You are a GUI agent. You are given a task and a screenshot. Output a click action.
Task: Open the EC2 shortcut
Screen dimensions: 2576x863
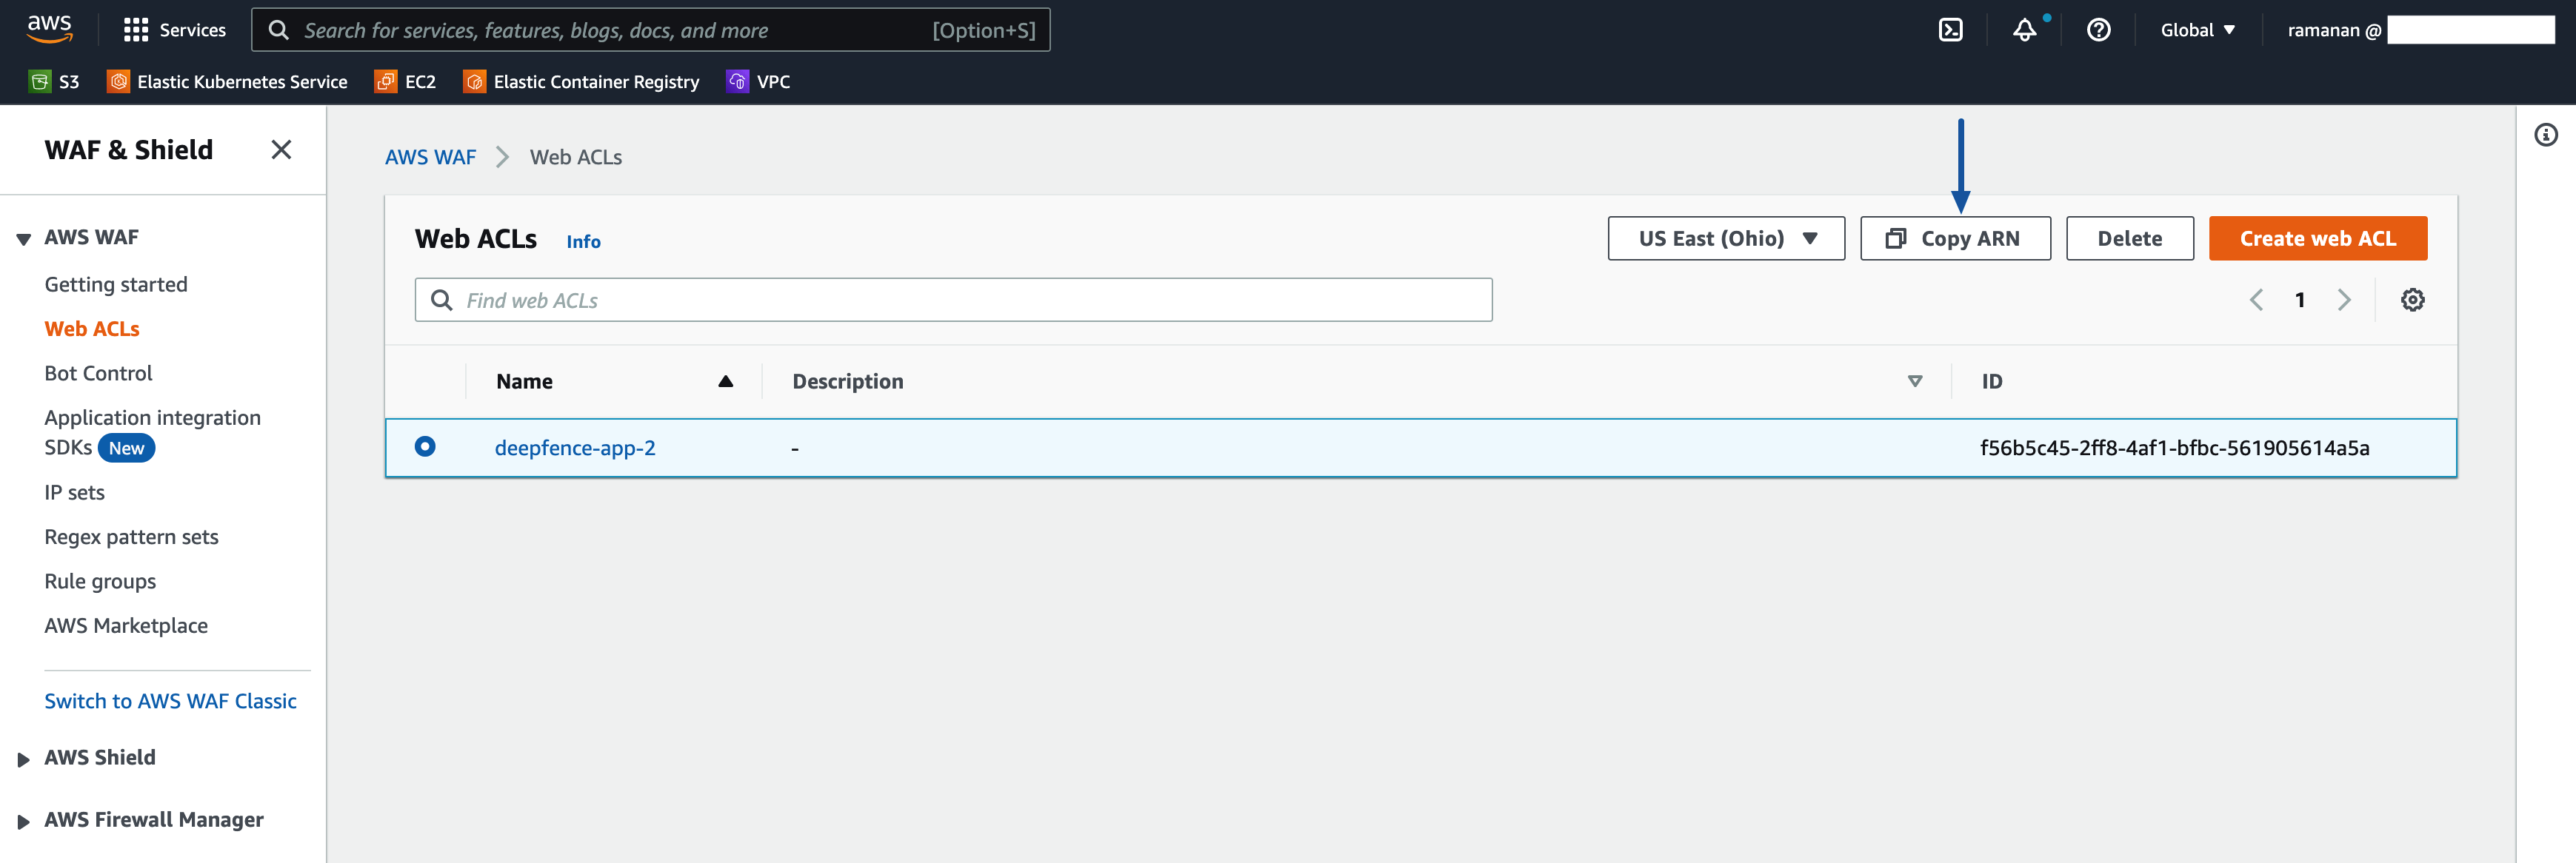(x=405, y=82)
